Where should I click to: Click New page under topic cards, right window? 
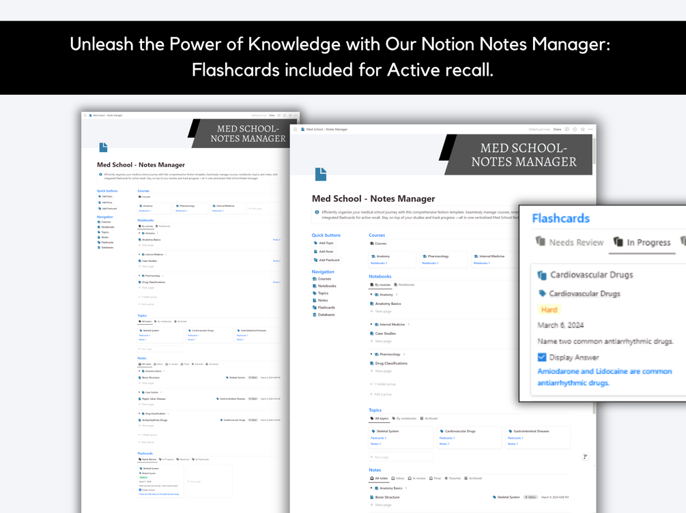point(401,457)
